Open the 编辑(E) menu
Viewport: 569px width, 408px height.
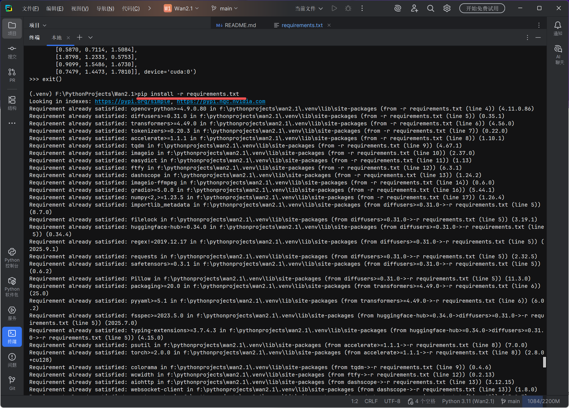55,8
